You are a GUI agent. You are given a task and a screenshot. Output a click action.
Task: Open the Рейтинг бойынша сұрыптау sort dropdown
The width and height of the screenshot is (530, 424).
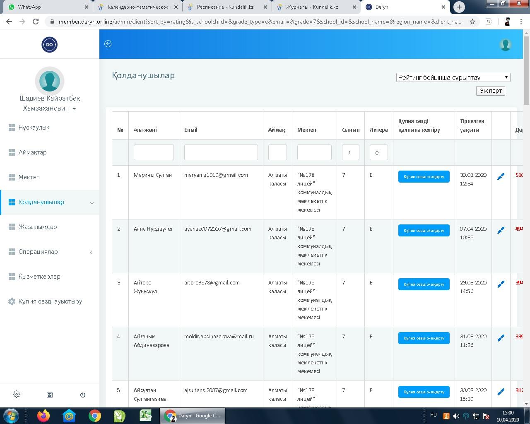point(453,77)
